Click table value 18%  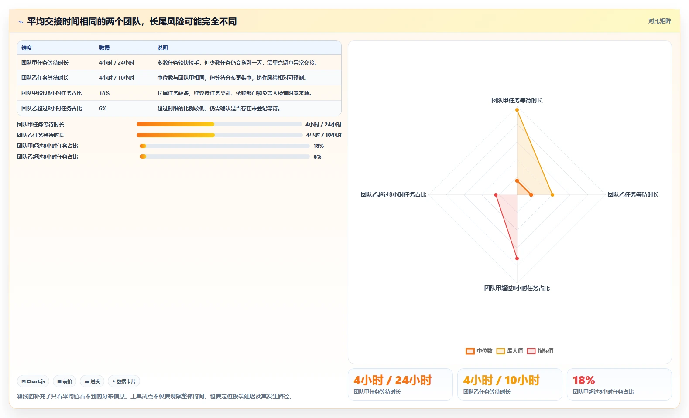(x=104, y=93)
